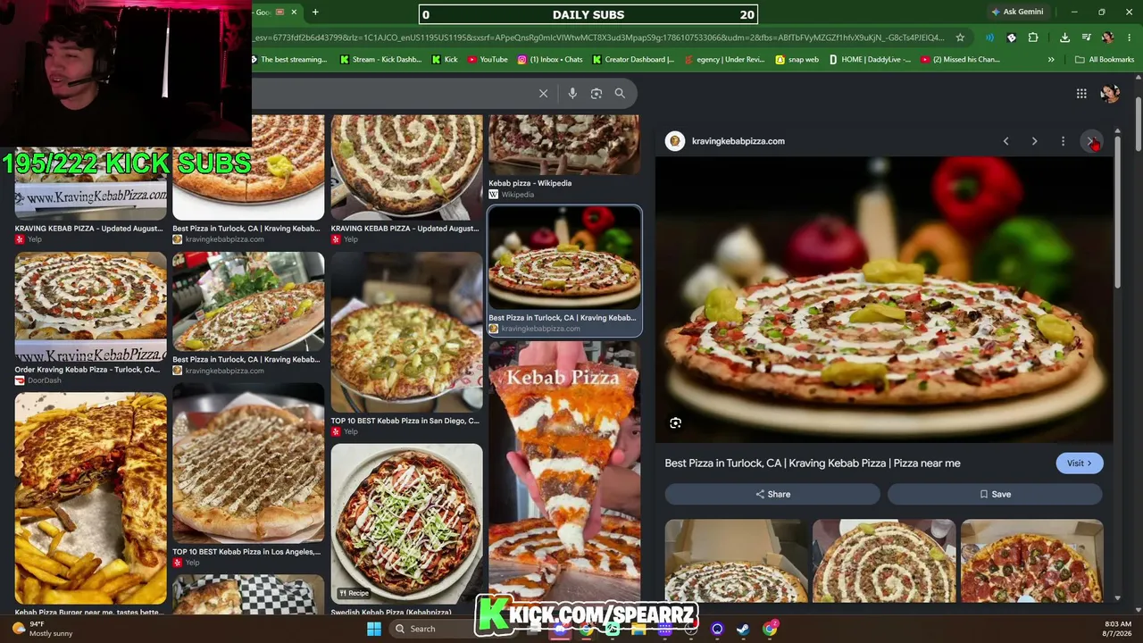Open the Creator Dashboard bookmark

coord(633,60)
